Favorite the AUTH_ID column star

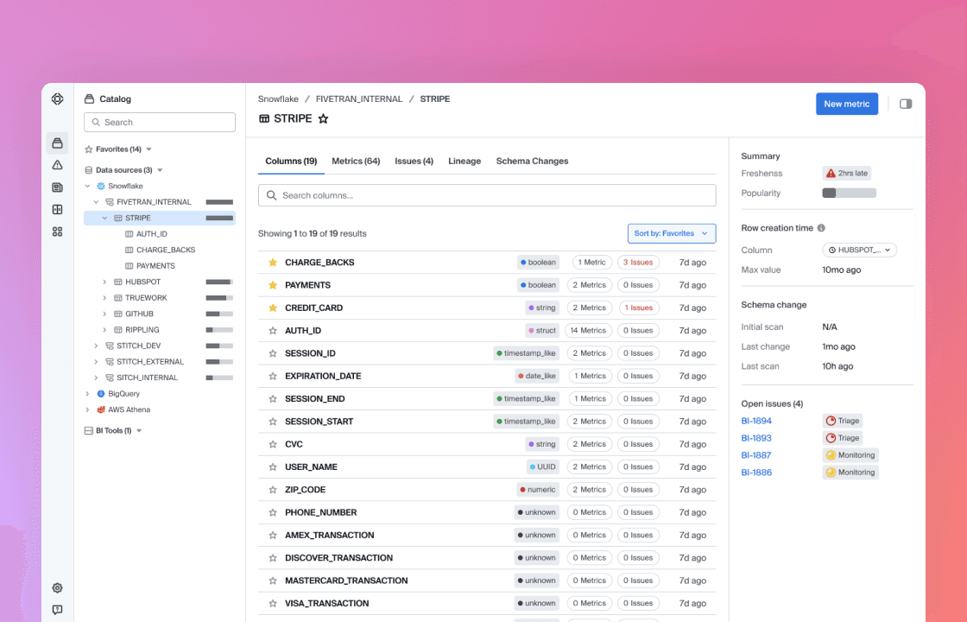point(273,331)
